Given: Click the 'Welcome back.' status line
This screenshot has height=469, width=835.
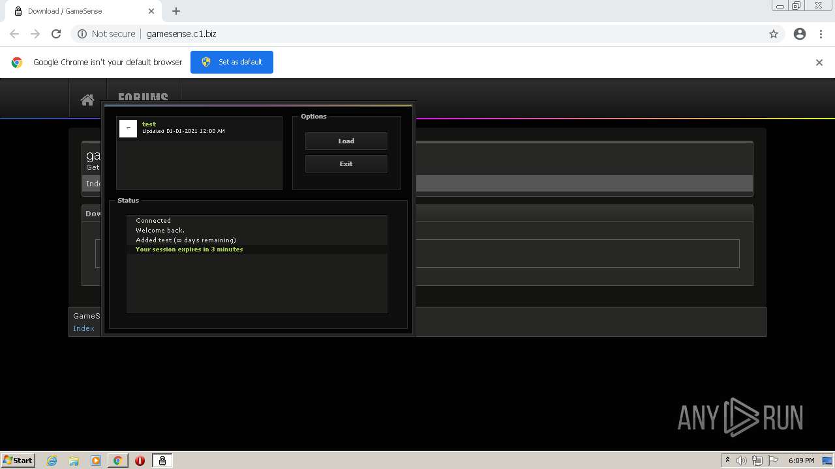Looking at the screenshot, I should tap(160, 230).
